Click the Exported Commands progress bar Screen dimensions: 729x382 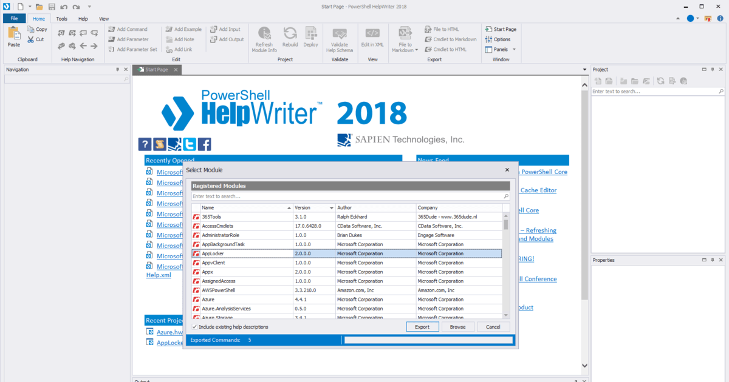point(428,340)
